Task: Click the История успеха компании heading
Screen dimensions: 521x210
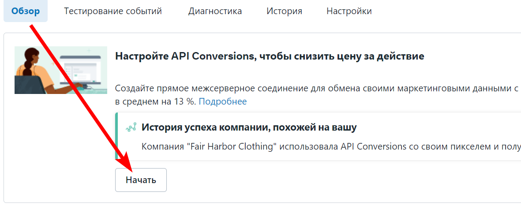Action: coord(249,127)
